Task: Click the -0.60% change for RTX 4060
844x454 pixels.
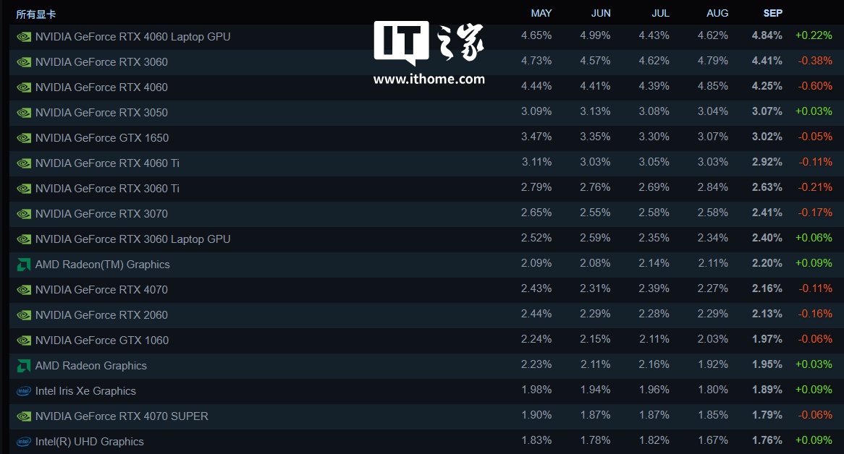Action: click(815, 86)
